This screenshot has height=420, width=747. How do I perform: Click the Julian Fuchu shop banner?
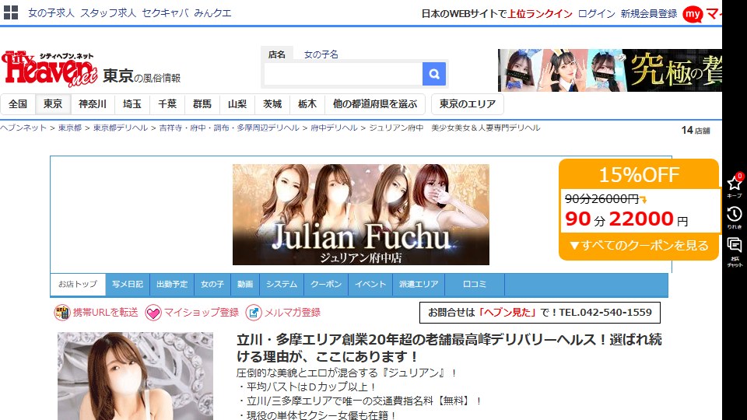coord(360,215)
